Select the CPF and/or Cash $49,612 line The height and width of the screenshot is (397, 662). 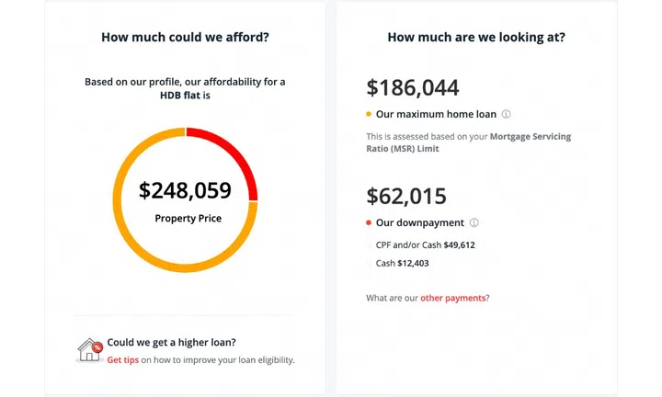pyautogui.click(x=425, y=245)
